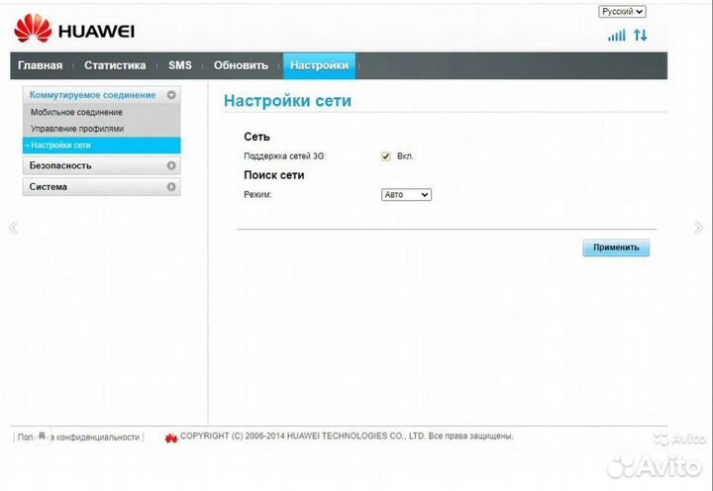713x491 pixels.
Task: Open the Обновить tab
Action: click(x=241, y=65)
